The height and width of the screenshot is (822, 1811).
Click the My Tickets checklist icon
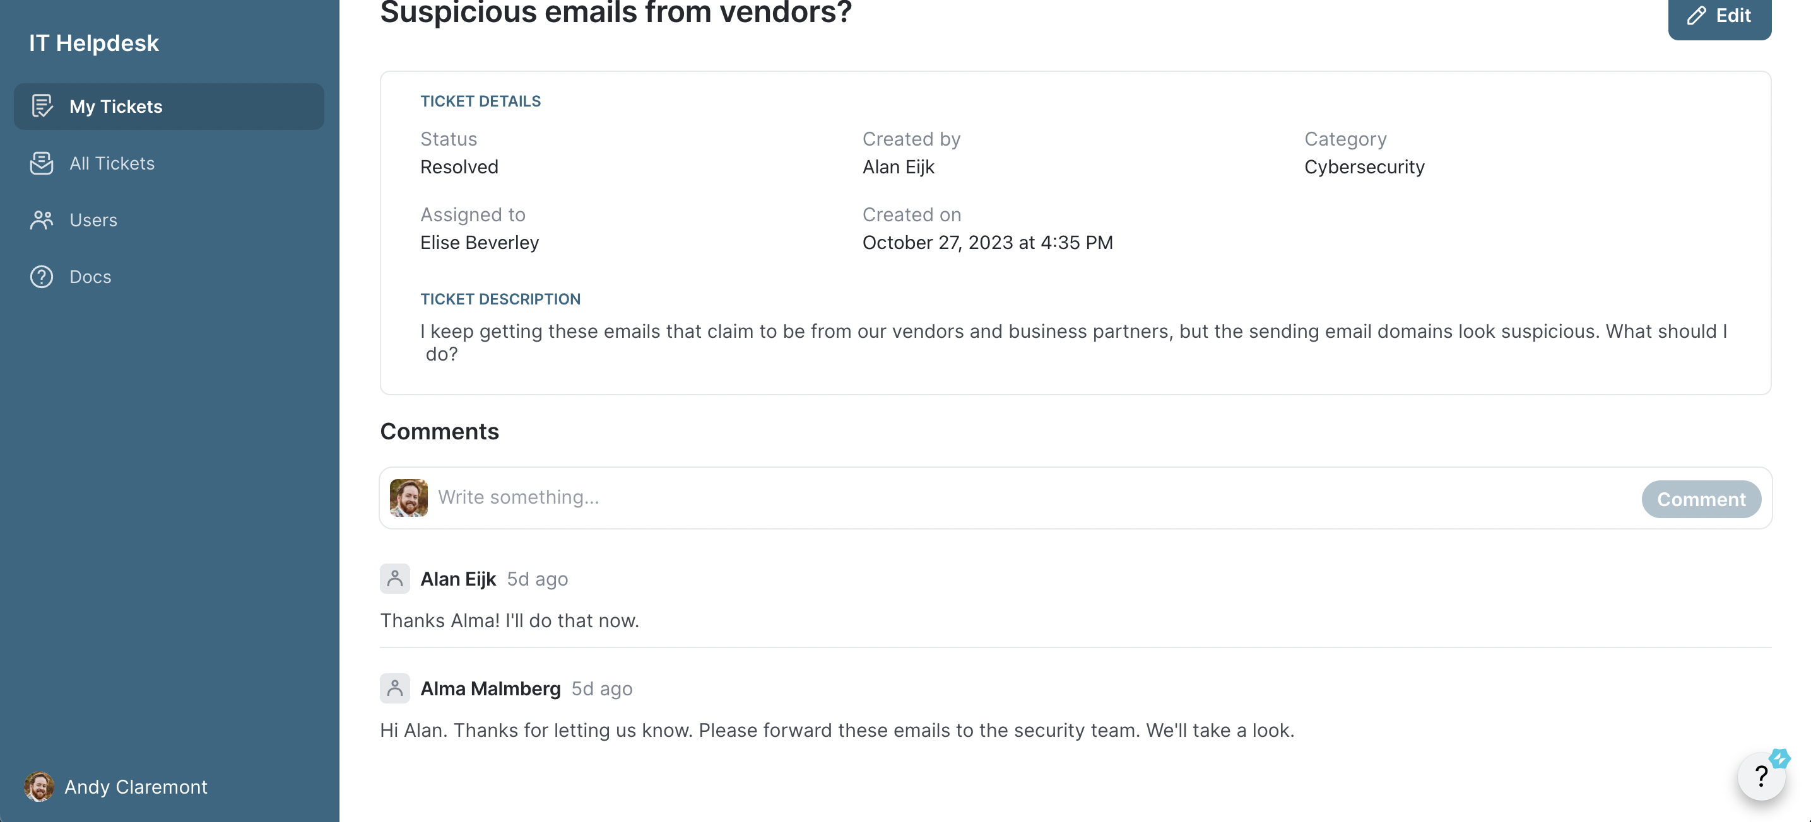pyautogui.click(x=42, y=106)
